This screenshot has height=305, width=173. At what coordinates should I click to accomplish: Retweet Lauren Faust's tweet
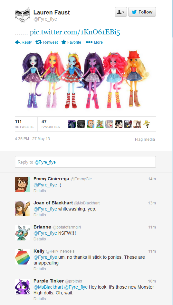pos(47,42)
